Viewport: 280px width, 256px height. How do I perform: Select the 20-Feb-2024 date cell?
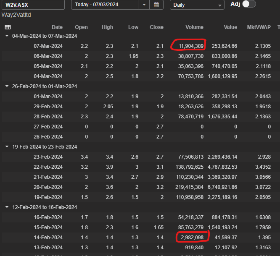pos(48,187)
